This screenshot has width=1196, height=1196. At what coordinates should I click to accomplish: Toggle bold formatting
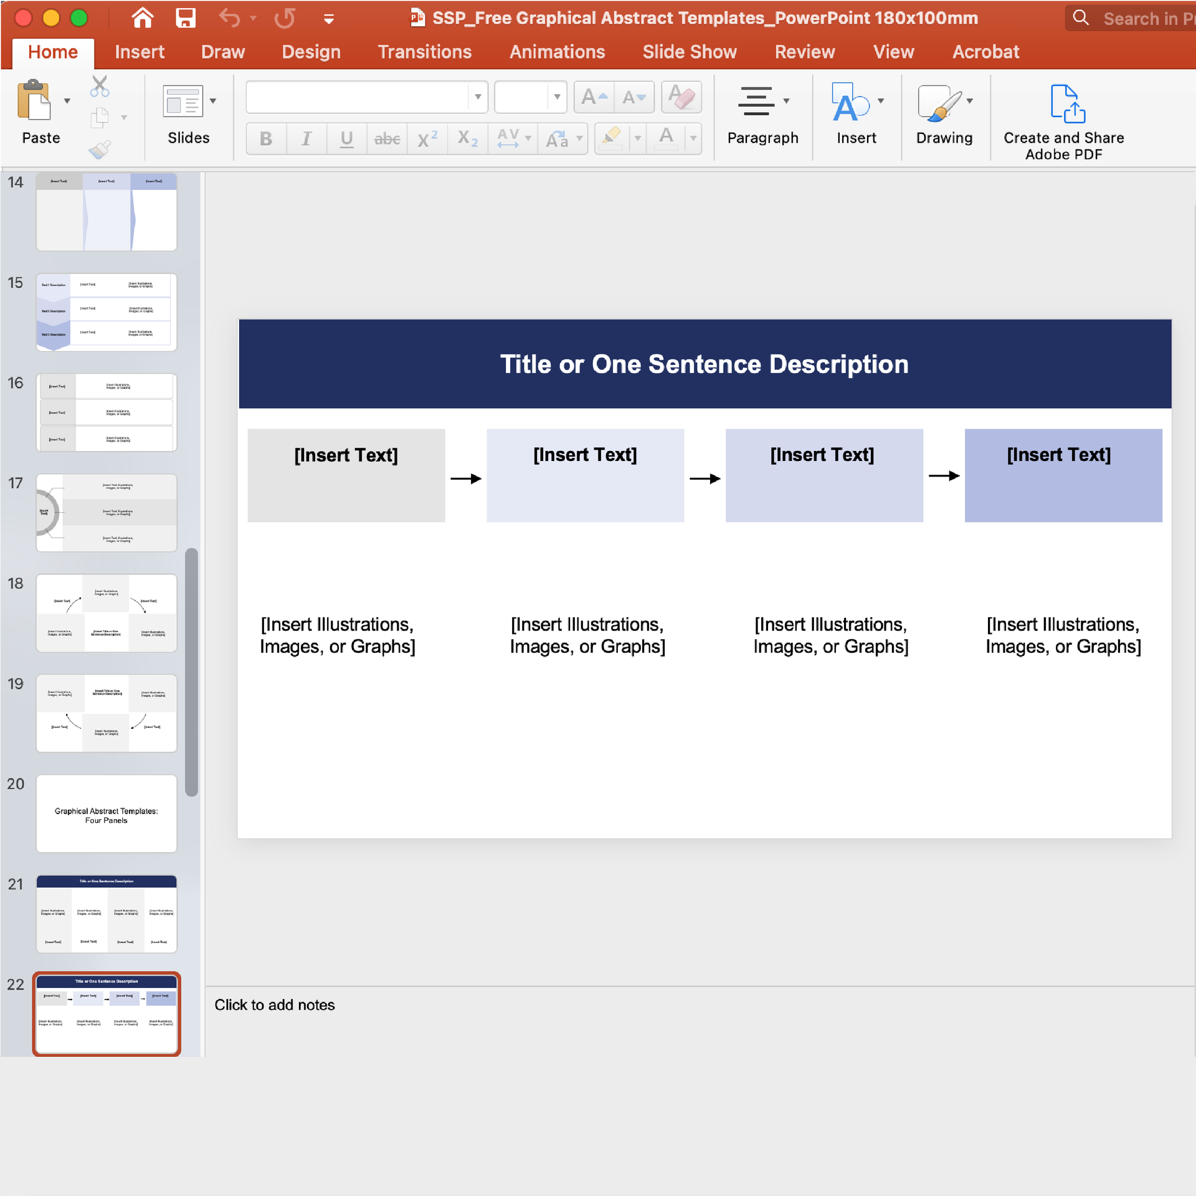pyautogui.click(x=265, y=138)
